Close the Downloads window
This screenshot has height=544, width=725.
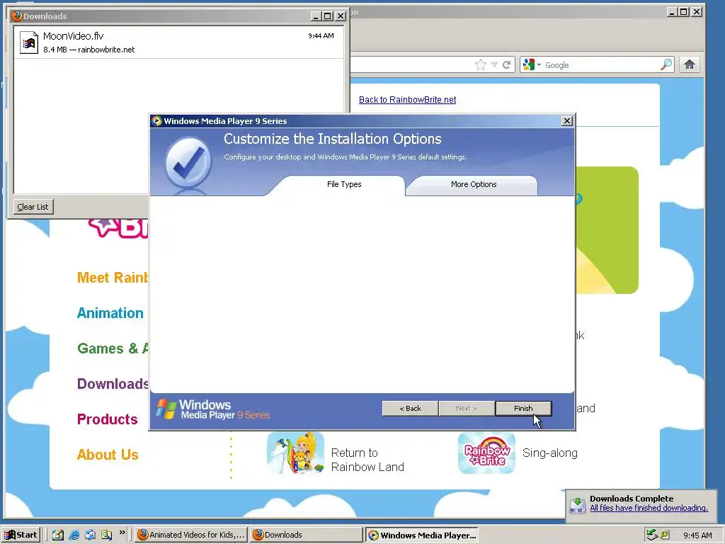341,16
